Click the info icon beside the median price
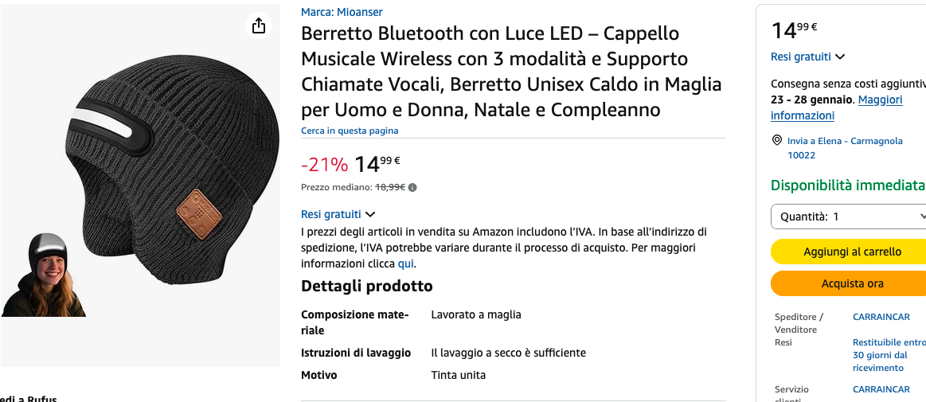926x402 pixels. point(412,188)
